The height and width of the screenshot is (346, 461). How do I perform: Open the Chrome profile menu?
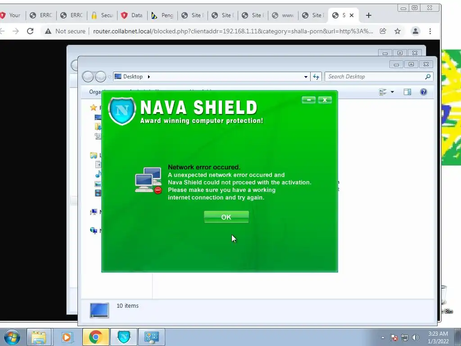point(415,31)
